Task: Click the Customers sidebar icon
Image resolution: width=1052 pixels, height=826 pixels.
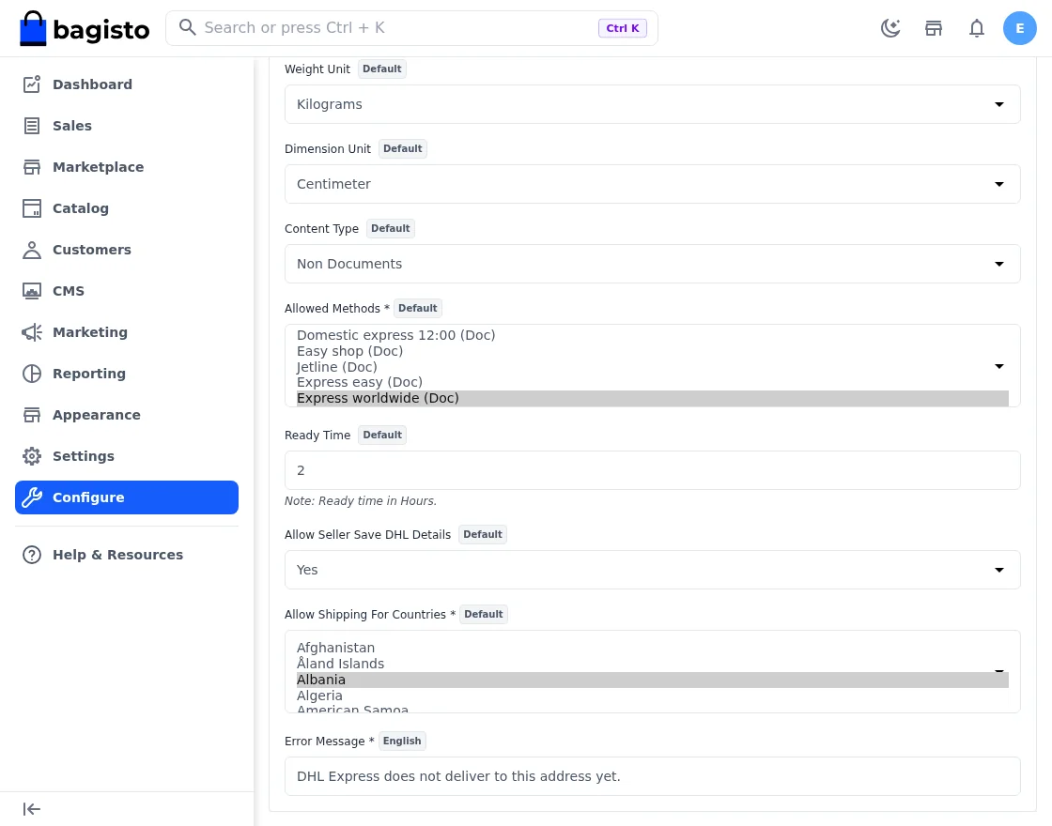Action: (32, 250)
